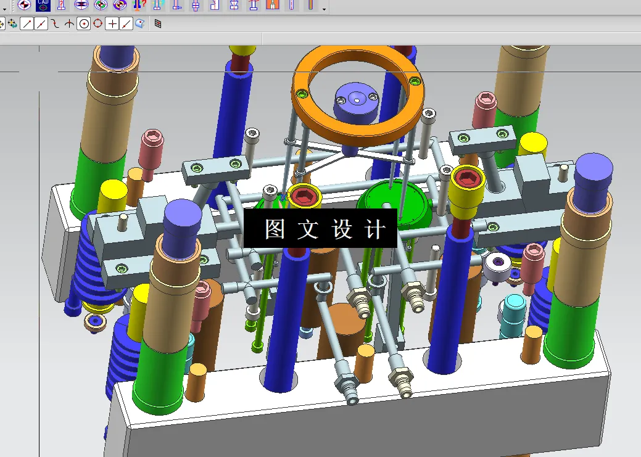Select the point marker tool

coord(69,23)
